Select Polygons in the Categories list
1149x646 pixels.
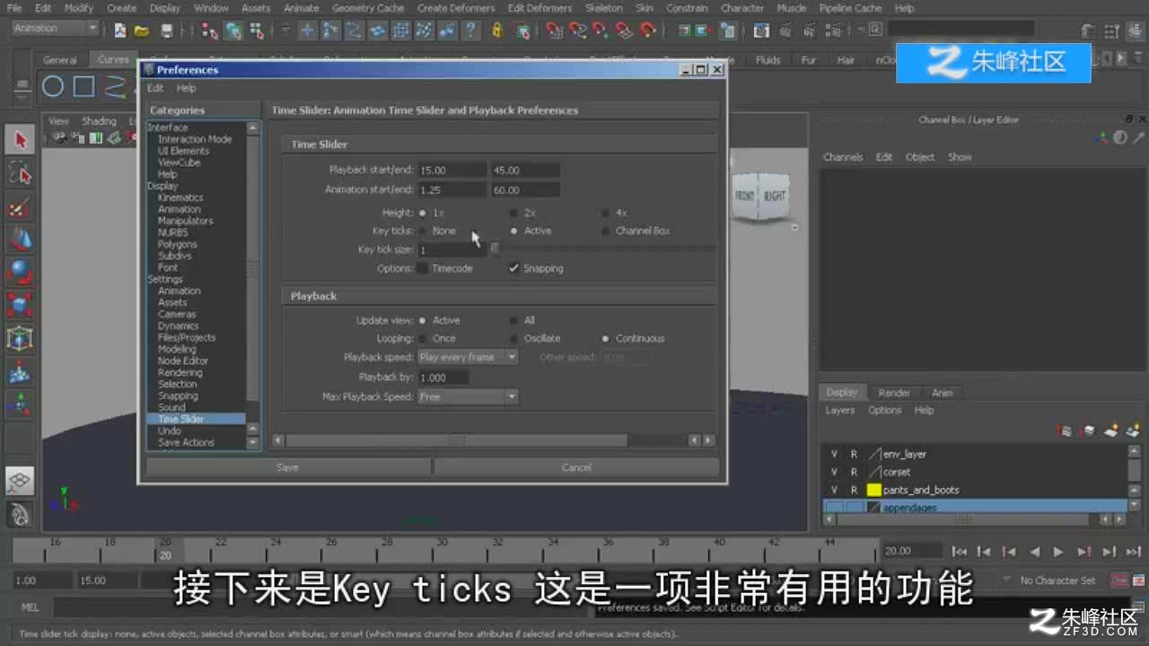click(x=178, y=244)
